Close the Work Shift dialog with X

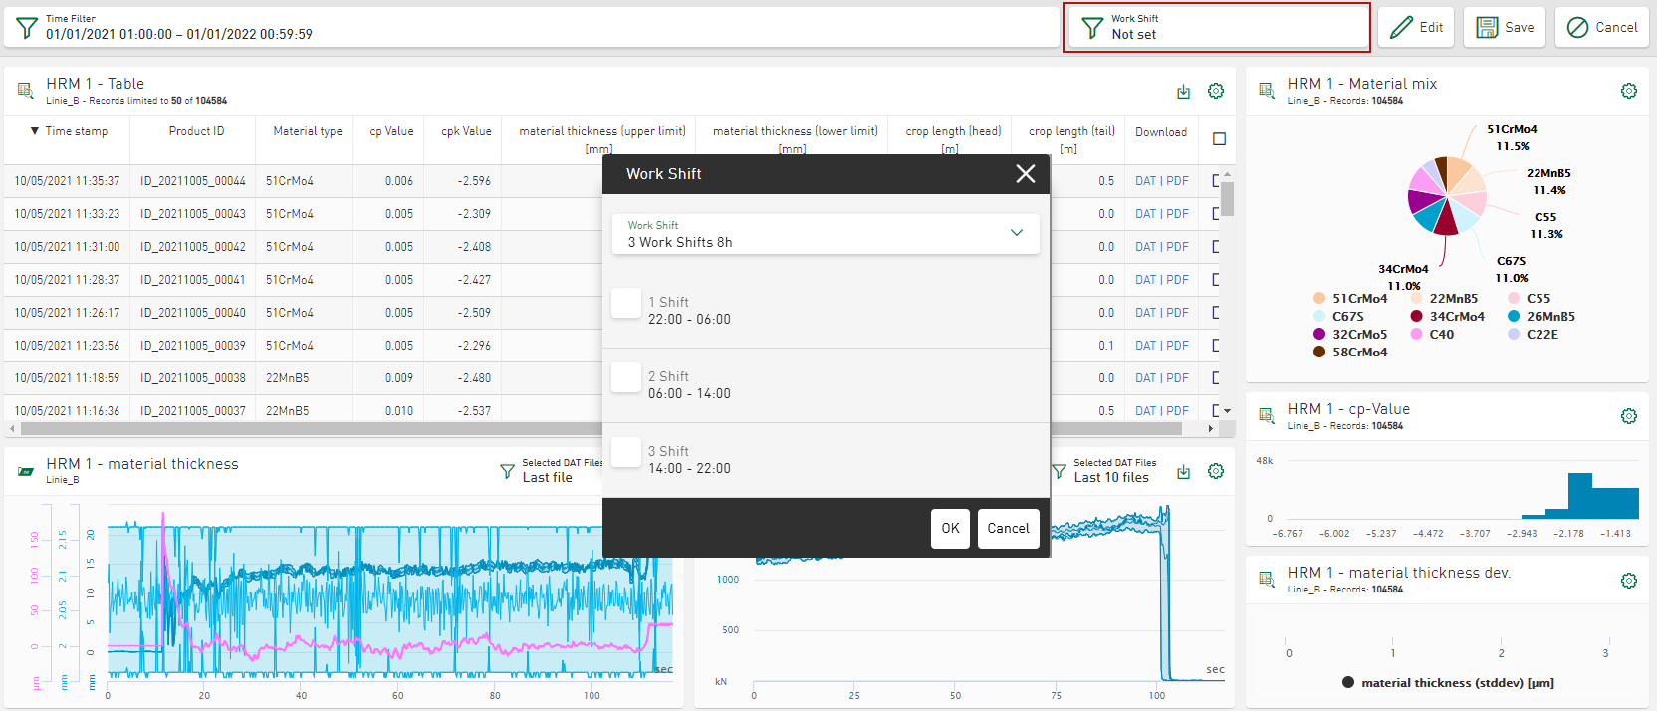(1025, 174)
